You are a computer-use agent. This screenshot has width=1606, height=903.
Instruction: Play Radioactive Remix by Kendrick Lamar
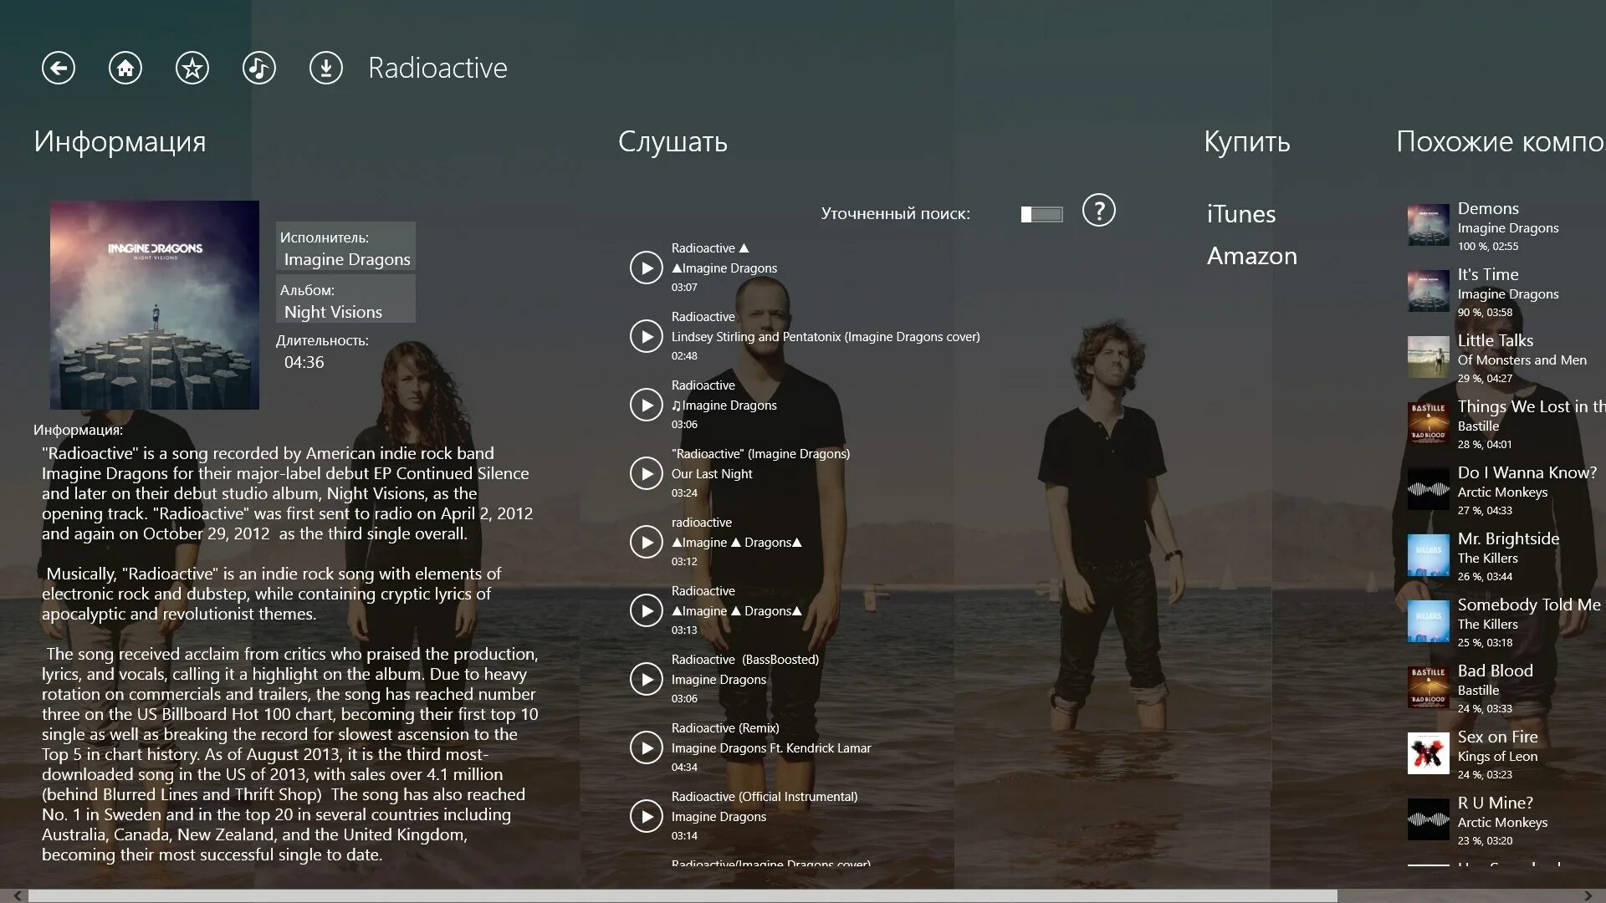644,747
